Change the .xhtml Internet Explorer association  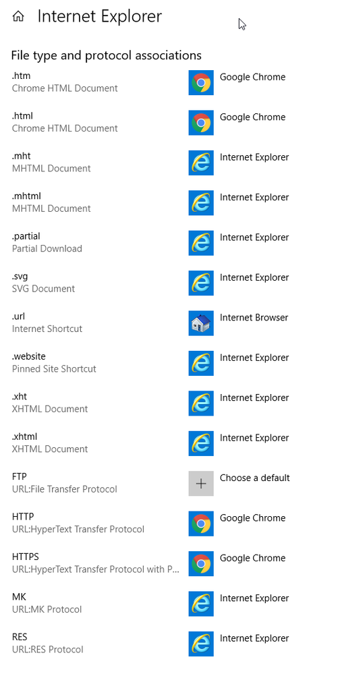click(x=254, y=438)
